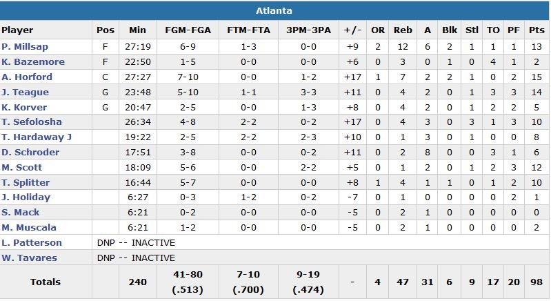Image resolution: width=551 pixels, height=301 pixels.
Task: Open M. Muscala player page
Action: click(x=29, y=228)
